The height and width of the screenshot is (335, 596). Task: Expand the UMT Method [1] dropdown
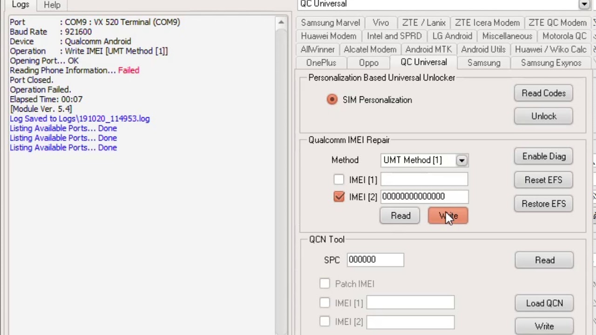pos(461,161)
